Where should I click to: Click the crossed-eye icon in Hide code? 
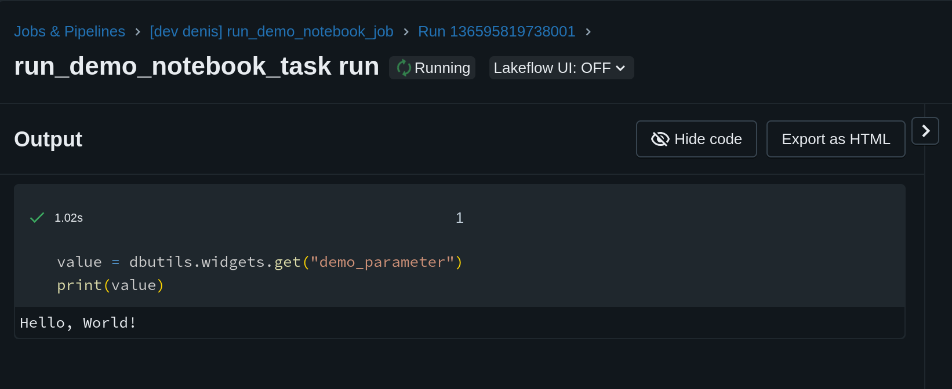pos(660,139)
